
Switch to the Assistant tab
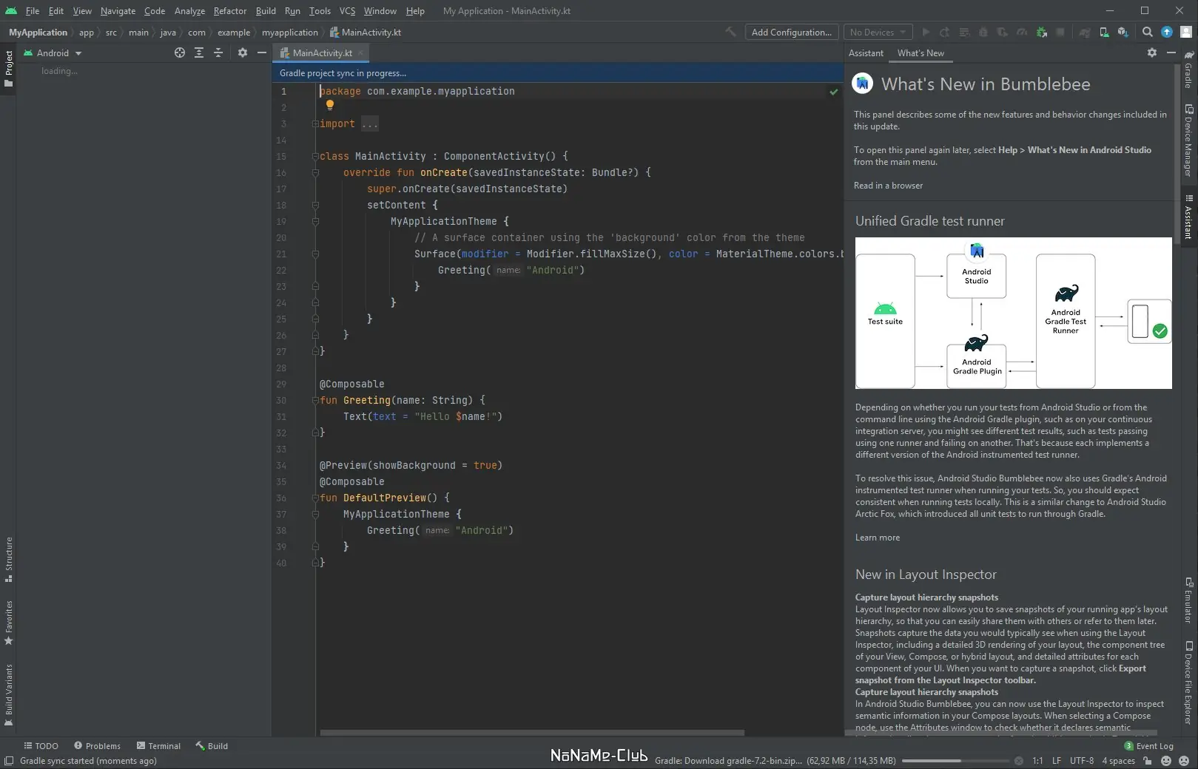click(x=866, y=53)
